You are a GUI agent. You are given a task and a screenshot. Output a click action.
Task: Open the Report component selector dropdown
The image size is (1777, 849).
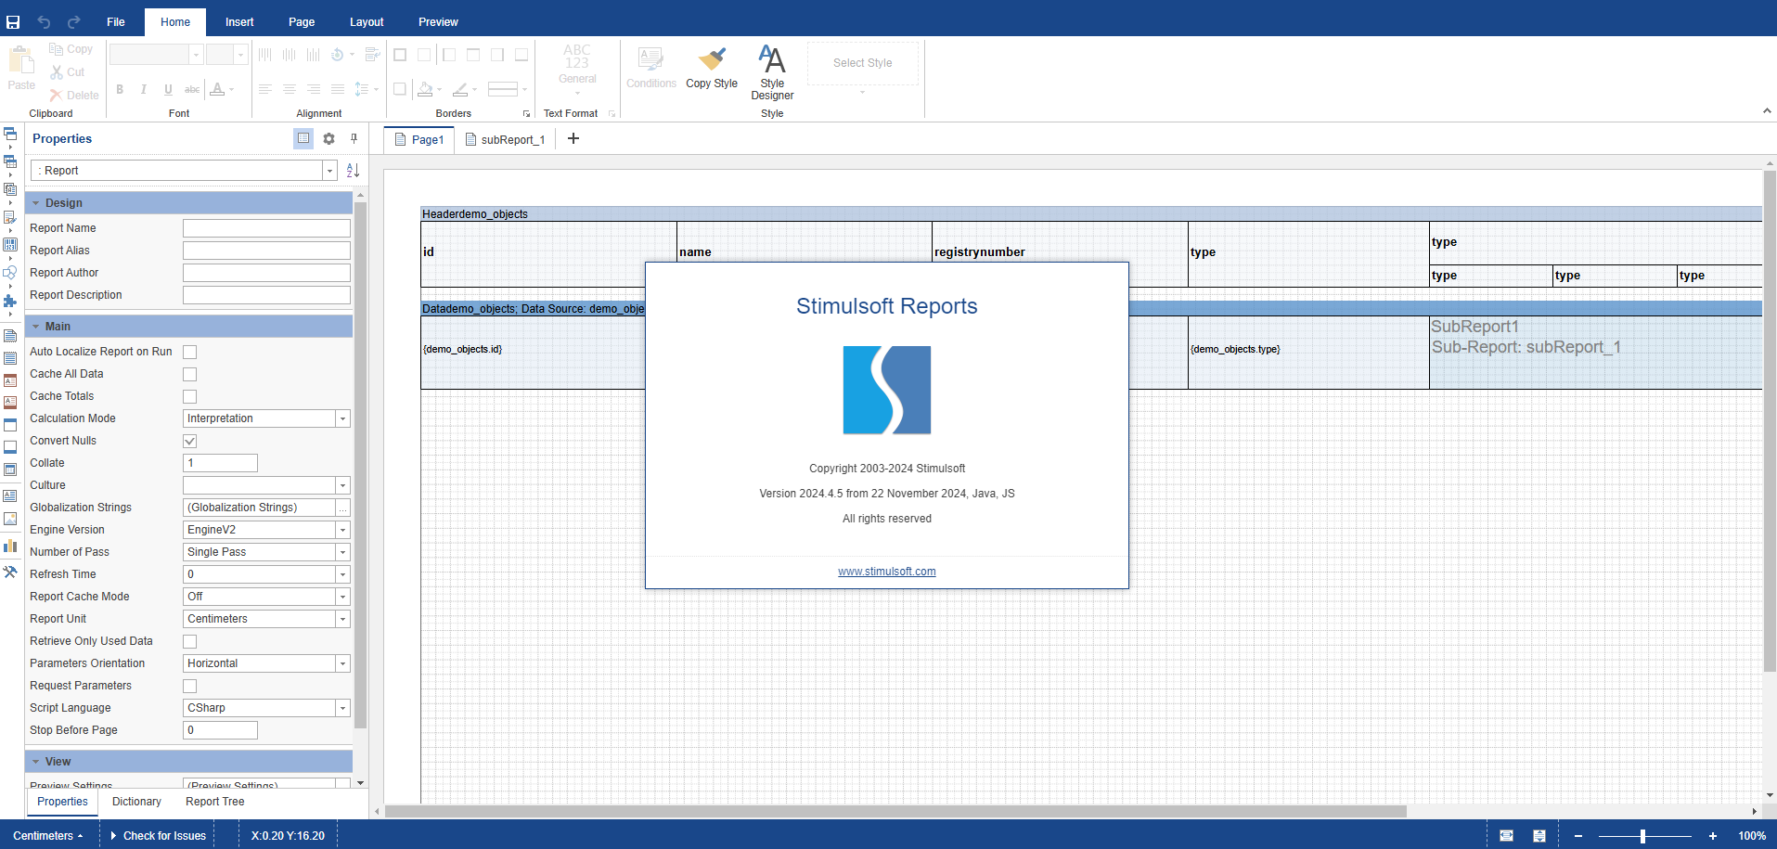coord(329,171)
